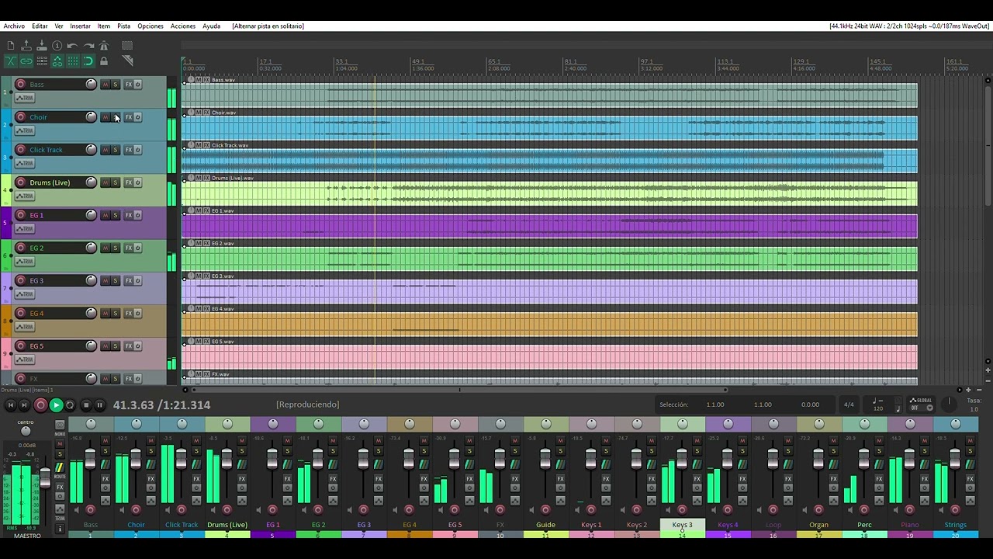Toggle locking with the padlock toolbar icon
Viewport: 993px width, 559px height.
[x=104, y=61]
